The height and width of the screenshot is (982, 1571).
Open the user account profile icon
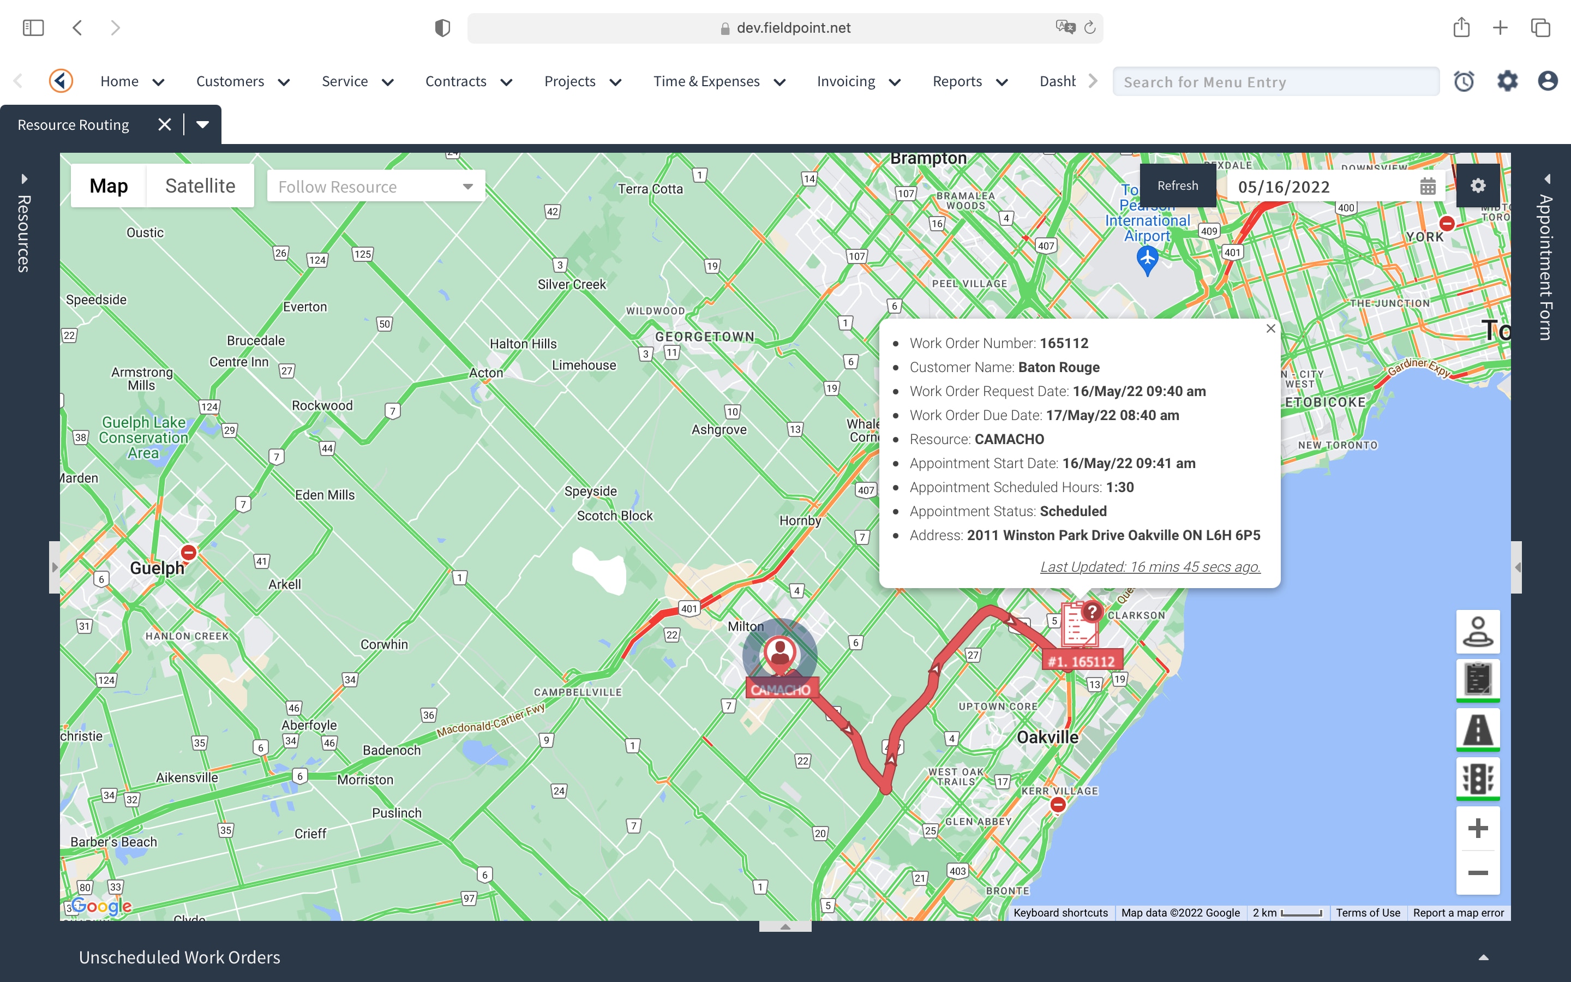pos(1548,81)
